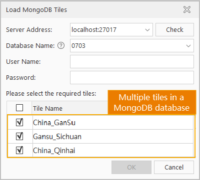Uncheck the China_Qinhai tile checkbox
The width and height of the screenshot is (200, 180).
click(19, 151)
